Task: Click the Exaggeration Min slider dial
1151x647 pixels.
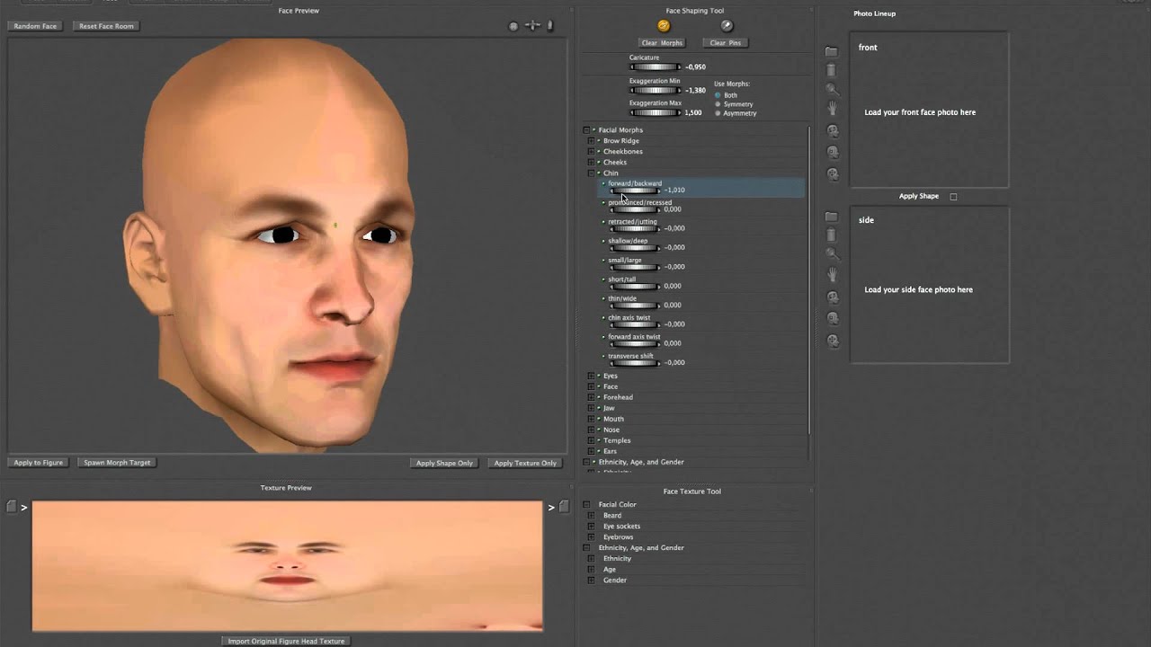Action: tap(655, 90)
